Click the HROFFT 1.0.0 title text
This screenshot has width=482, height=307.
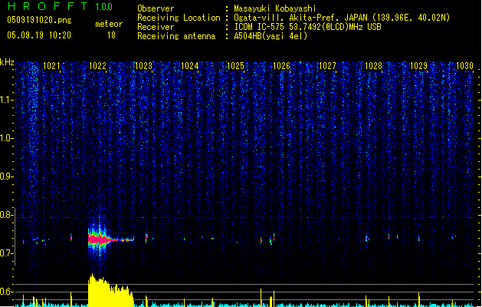point(61,6)
